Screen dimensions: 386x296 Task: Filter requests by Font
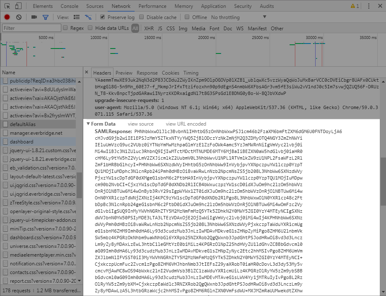pyautogui.click(x=215, y=28)
